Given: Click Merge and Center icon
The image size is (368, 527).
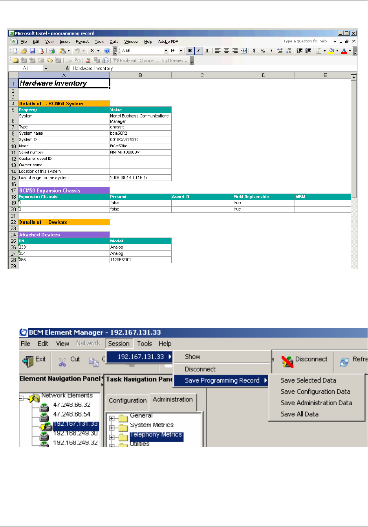Looking at the screenshot, I should (x=244, y=51).
